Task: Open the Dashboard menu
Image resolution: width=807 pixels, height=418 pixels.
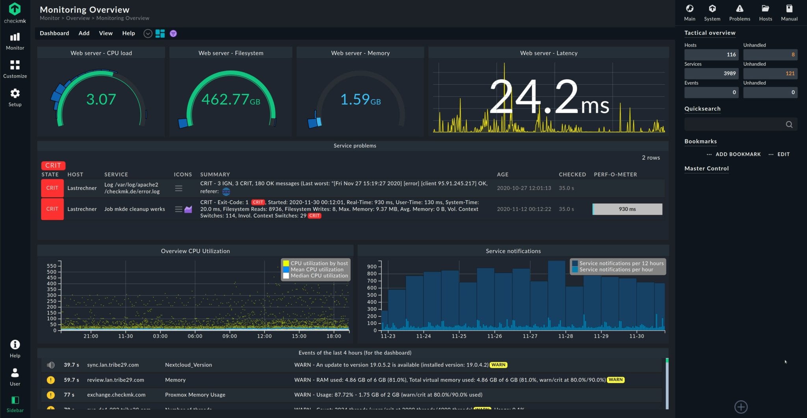Action: point(54,33)
